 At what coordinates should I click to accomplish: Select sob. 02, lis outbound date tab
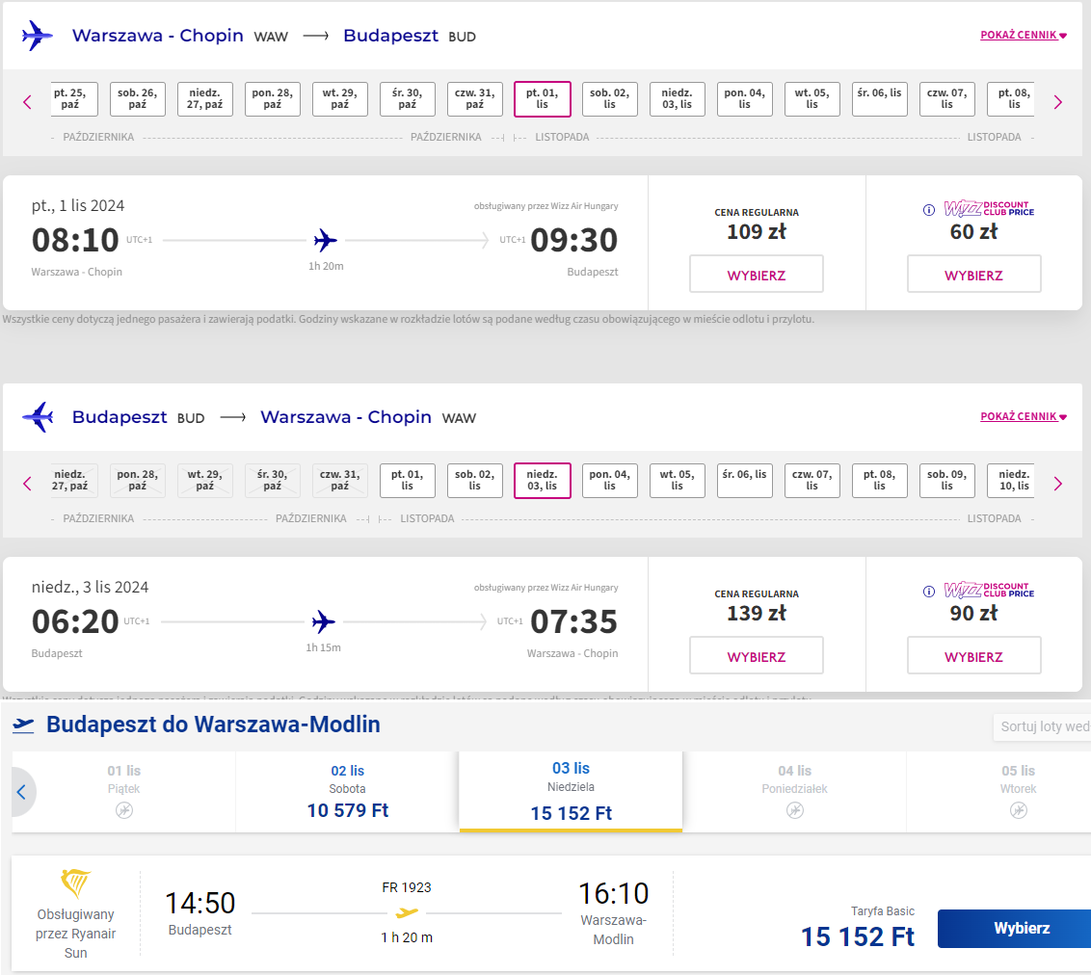point(609,98)
